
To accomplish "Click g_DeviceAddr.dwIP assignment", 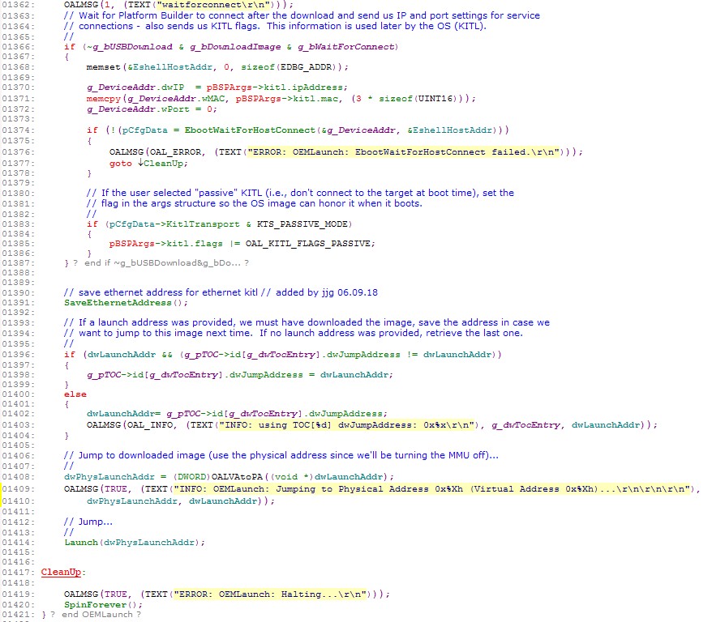I will coord(217,87).
